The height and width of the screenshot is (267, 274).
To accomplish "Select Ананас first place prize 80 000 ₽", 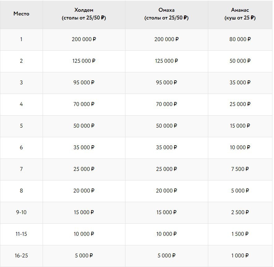I will [240, 39].
